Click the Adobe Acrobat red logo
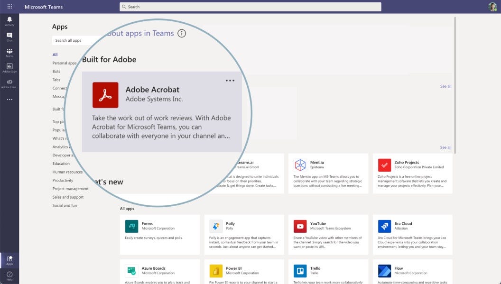The width and height of the screenshot is (501, 284). click(x=105, y=95)
